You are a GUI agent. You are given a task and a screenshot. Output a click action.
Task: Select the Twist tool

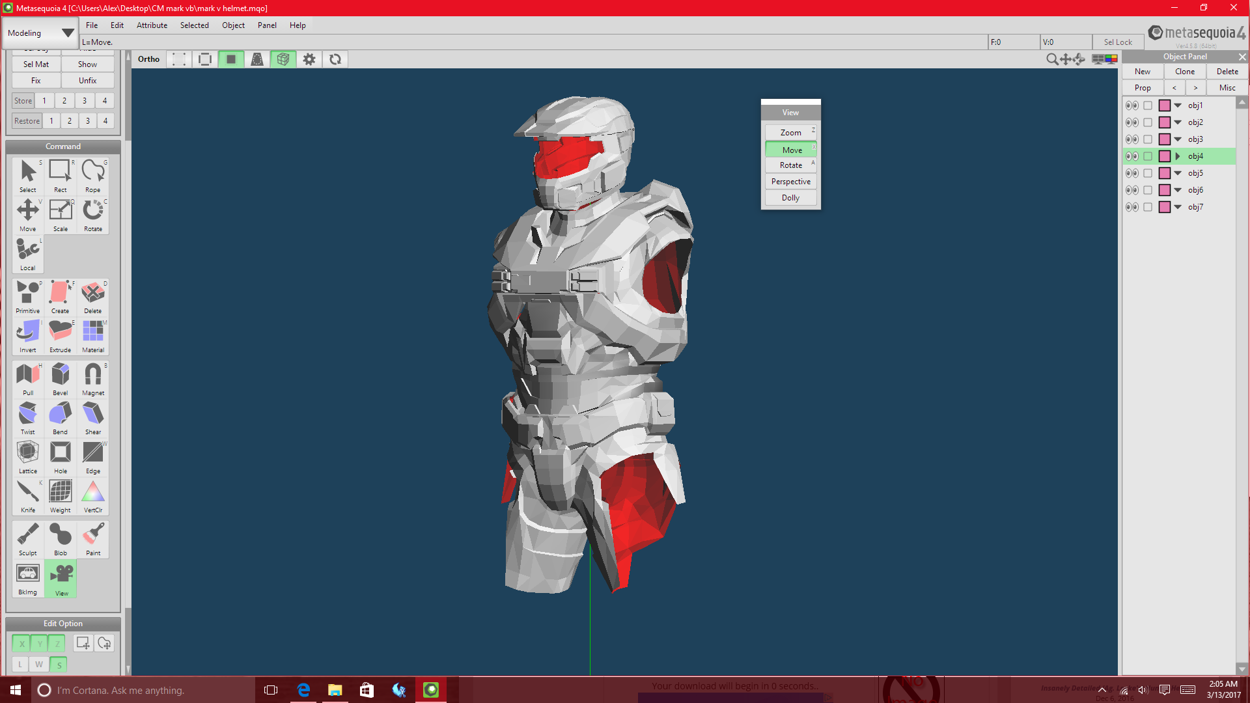point(28,418)
